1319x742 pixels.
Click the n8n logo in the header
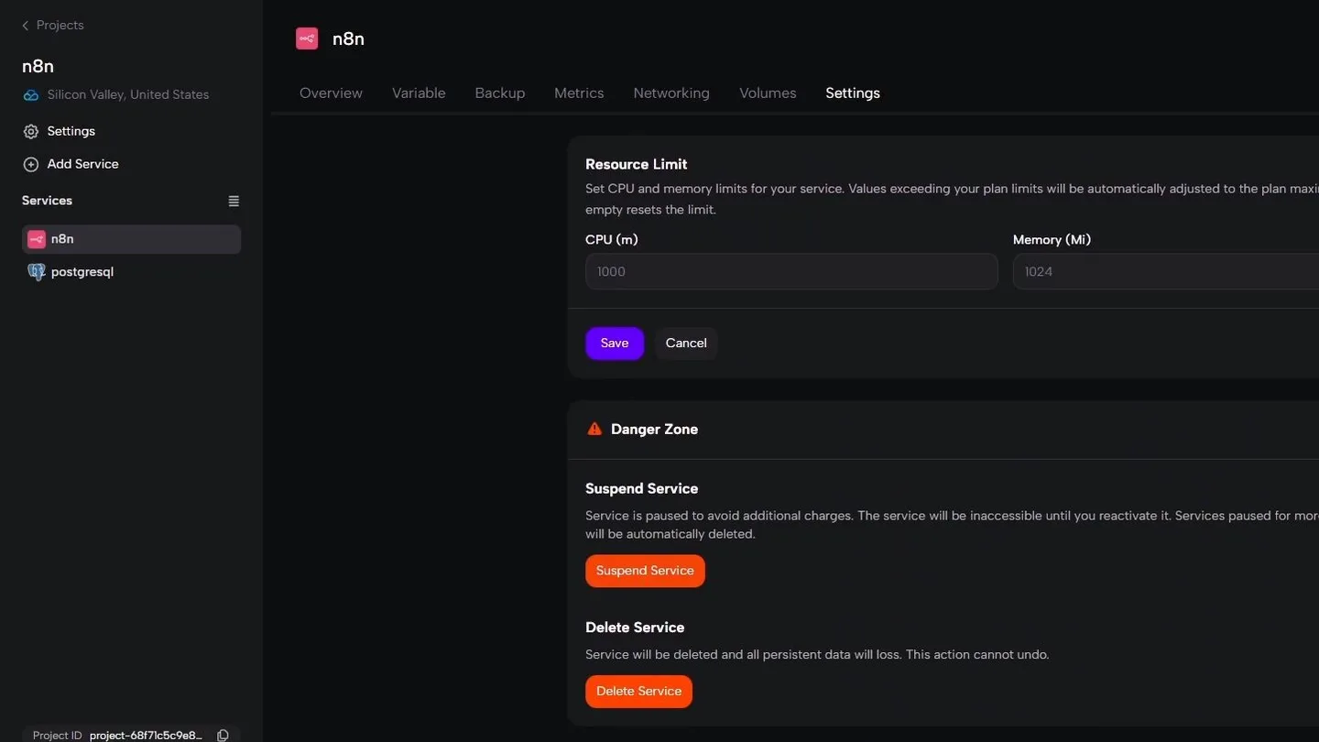pyautogui.click(x=307, y=38)
